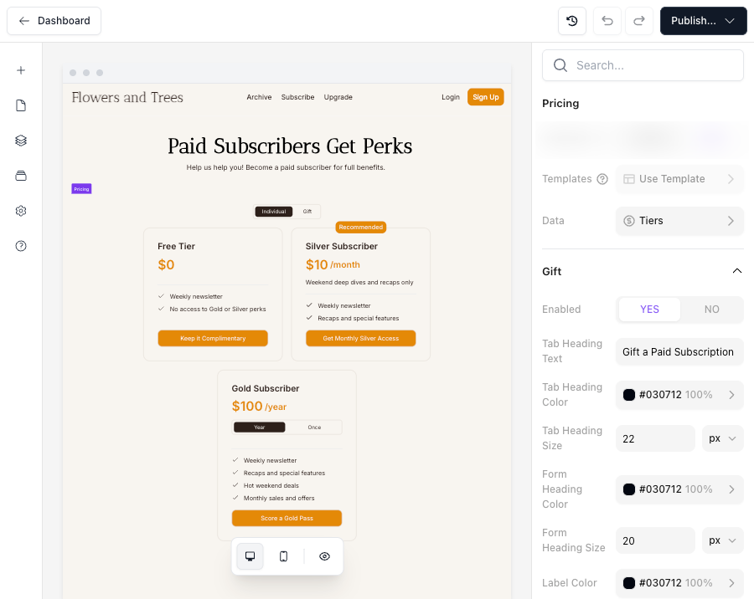Set Gift Enabled to NO
This screenshot has width=754, height=599.
(711, 310)
